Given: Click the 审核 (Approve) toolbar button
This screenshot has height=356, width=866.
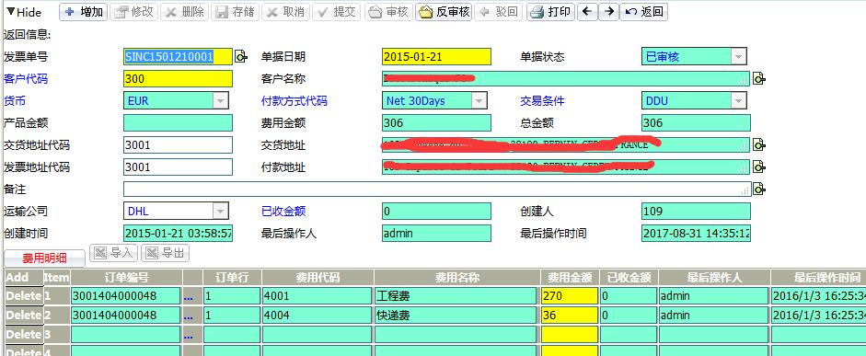Looking at the screenshot, I should [x=388, y=12].
